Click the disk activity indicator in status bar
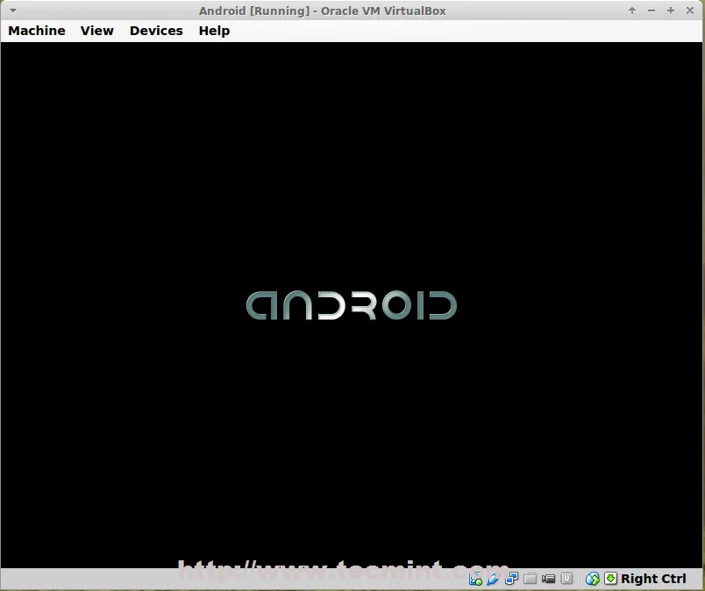Screen dimensions: 705x591 [x=476, y=579]
